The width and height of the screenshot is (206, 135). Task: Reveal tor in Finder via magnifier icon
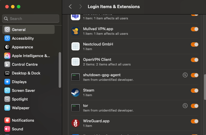(x=185, y=106)
